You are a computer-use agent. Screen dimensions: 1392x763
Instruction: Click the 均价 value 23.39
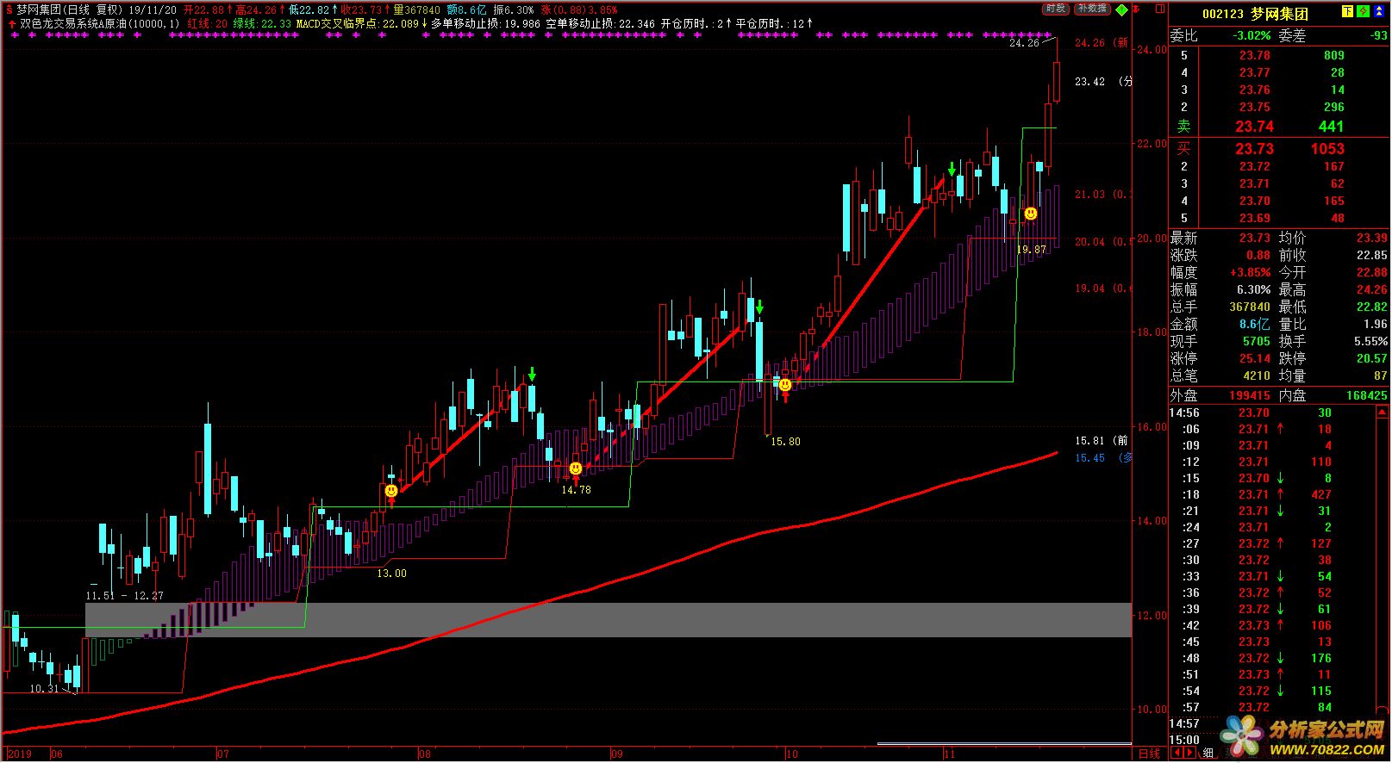tap(1371, 239)
